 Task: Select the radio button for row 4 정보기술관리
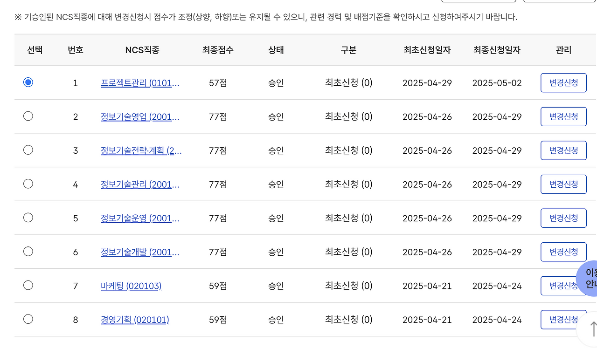pos(28,184)
